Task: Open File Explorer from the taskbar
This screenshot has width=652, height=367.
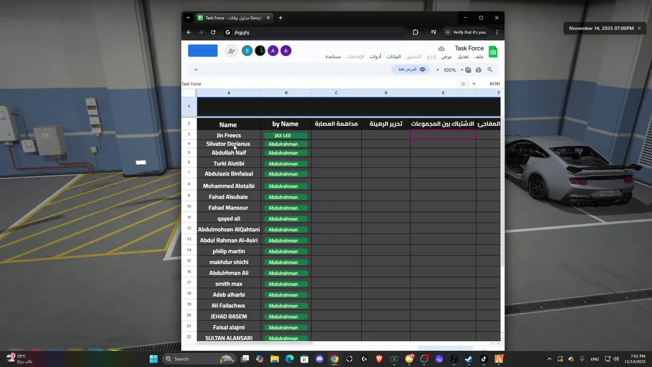Action: click(x=275, y=359)
